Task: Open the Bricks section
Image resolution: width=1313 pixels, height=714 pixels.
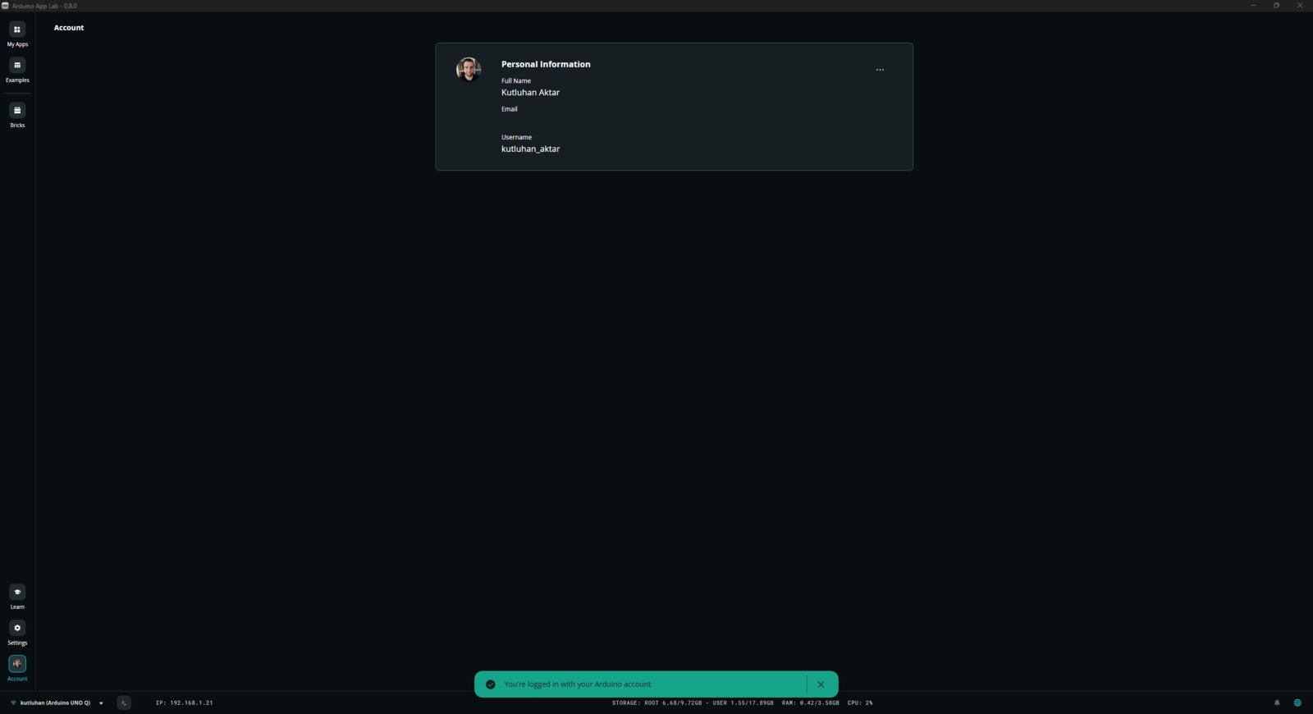Action: (17, 115)
